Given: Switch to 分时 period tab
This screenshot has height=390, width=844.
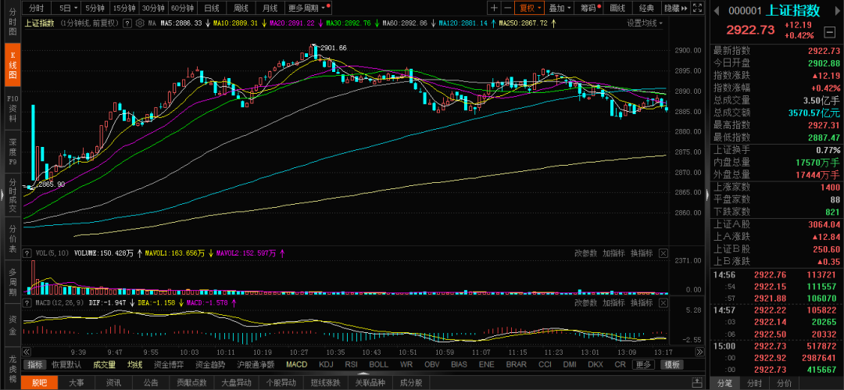Looking at the screenshot, I should coord(38,8).
